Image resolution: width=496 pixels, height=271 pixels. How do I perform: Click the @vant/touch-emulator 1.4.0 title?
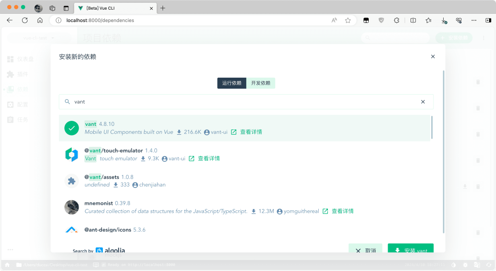point(121,151)
